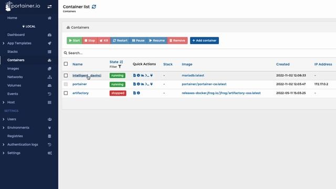Click the Volumes drive icon

(x=49, y=86)
